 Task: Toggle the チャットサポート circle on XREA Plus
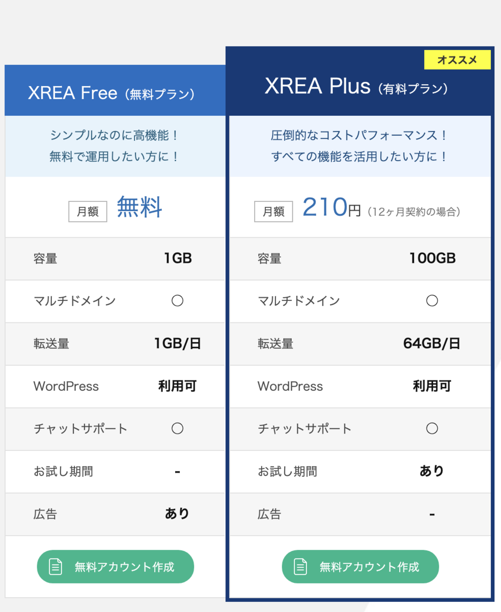(432, 428)
